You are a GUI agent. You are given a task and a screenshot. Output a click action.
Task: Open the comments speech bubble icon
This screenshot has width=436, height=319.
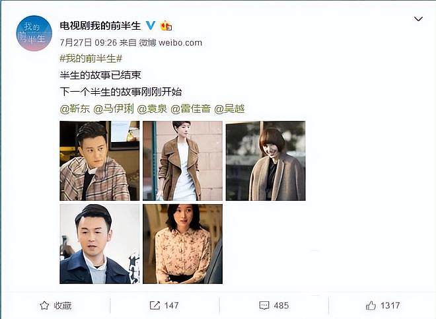click(x=264, y=305)
